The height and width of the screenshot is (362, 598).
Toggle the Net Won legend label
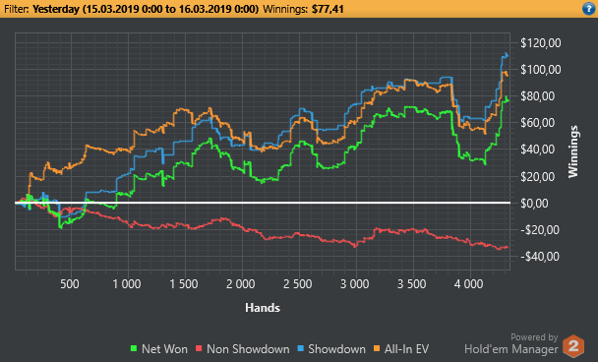[164, 349]
